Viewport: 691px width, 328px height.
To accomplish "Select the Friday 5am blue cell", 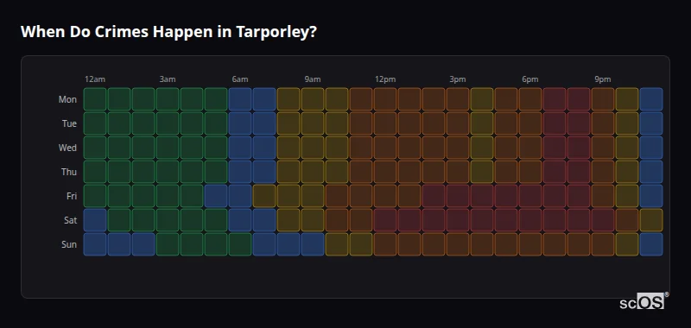I will (216, 195).
